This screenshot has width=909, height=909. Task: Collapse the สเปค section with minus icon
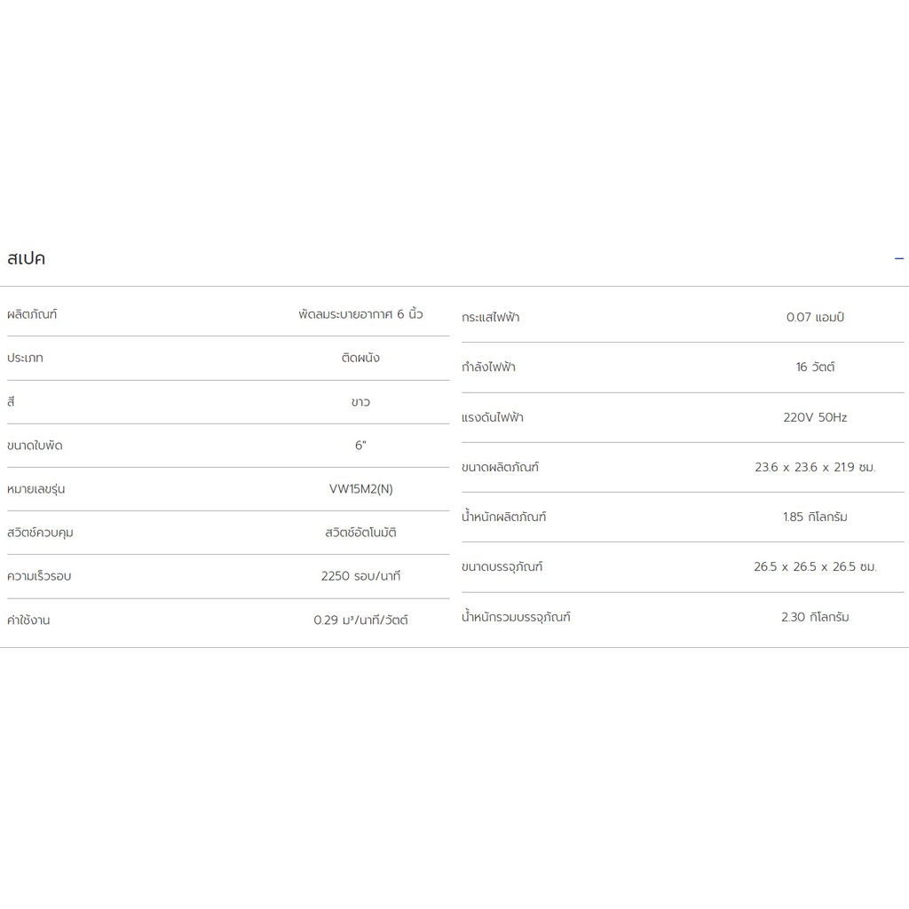(898, 258)
